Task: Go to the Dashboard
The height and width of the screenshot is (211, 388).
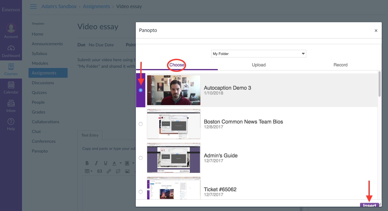Action: [x=11, y=51]
